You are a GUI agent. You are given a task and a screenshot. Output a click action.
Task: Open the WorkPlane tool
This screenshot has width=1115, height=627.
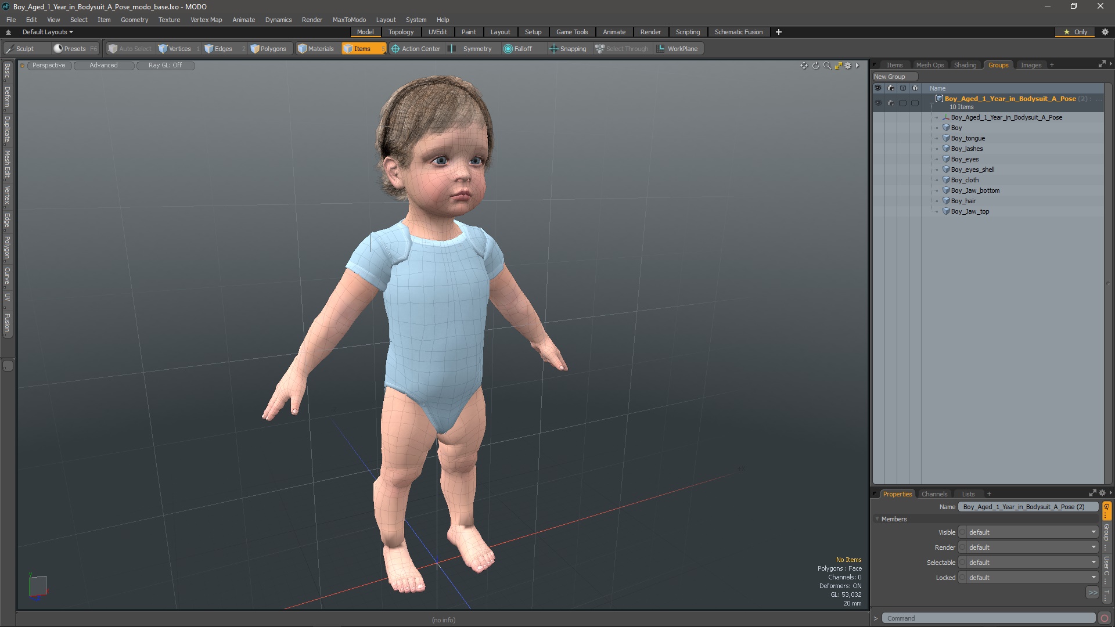click(x=677, y=49)
